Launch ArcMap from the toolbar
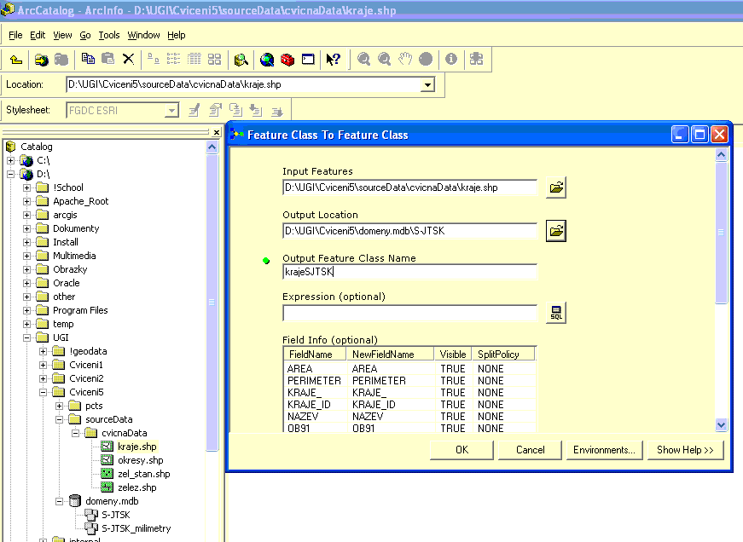 click(267, 59)
